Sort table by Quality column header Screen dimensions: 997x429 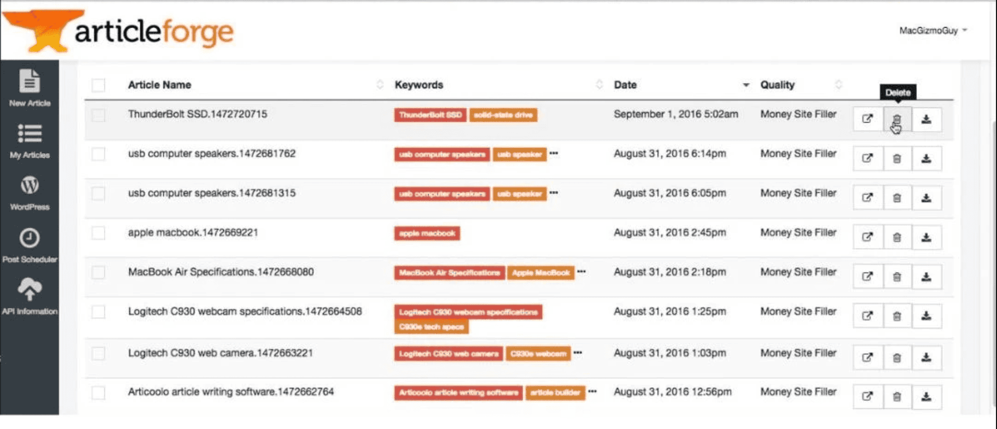(x=777, y=85)
